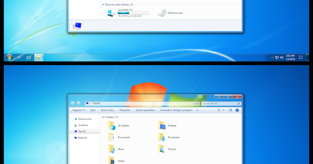Refresh the This PC view
This screenshot has width=313, height=164.
(x=198, y=104)
